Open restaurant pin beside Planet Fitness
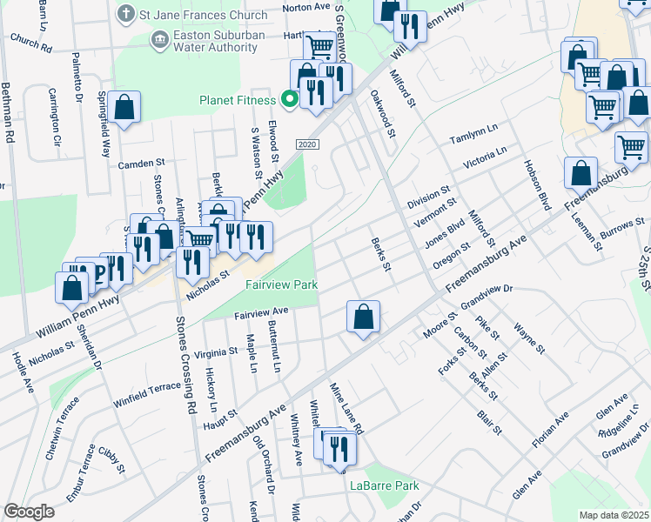Viewport: 651px width, 522px height. [316, 95]
